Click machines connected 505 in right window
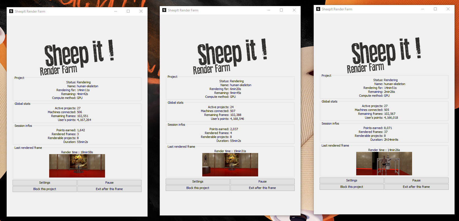This screenshot has width=459, height=221. tap(387, 110)
